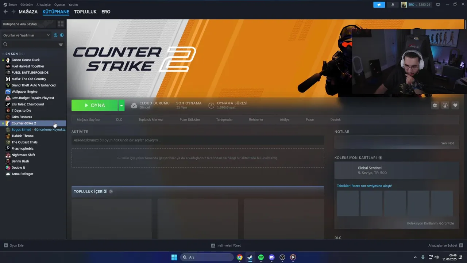Click Koleksiyon Kartlarımı Görüntüle
Image resolution: width=467 pixels, height=263 pixels.
point(431,223)
